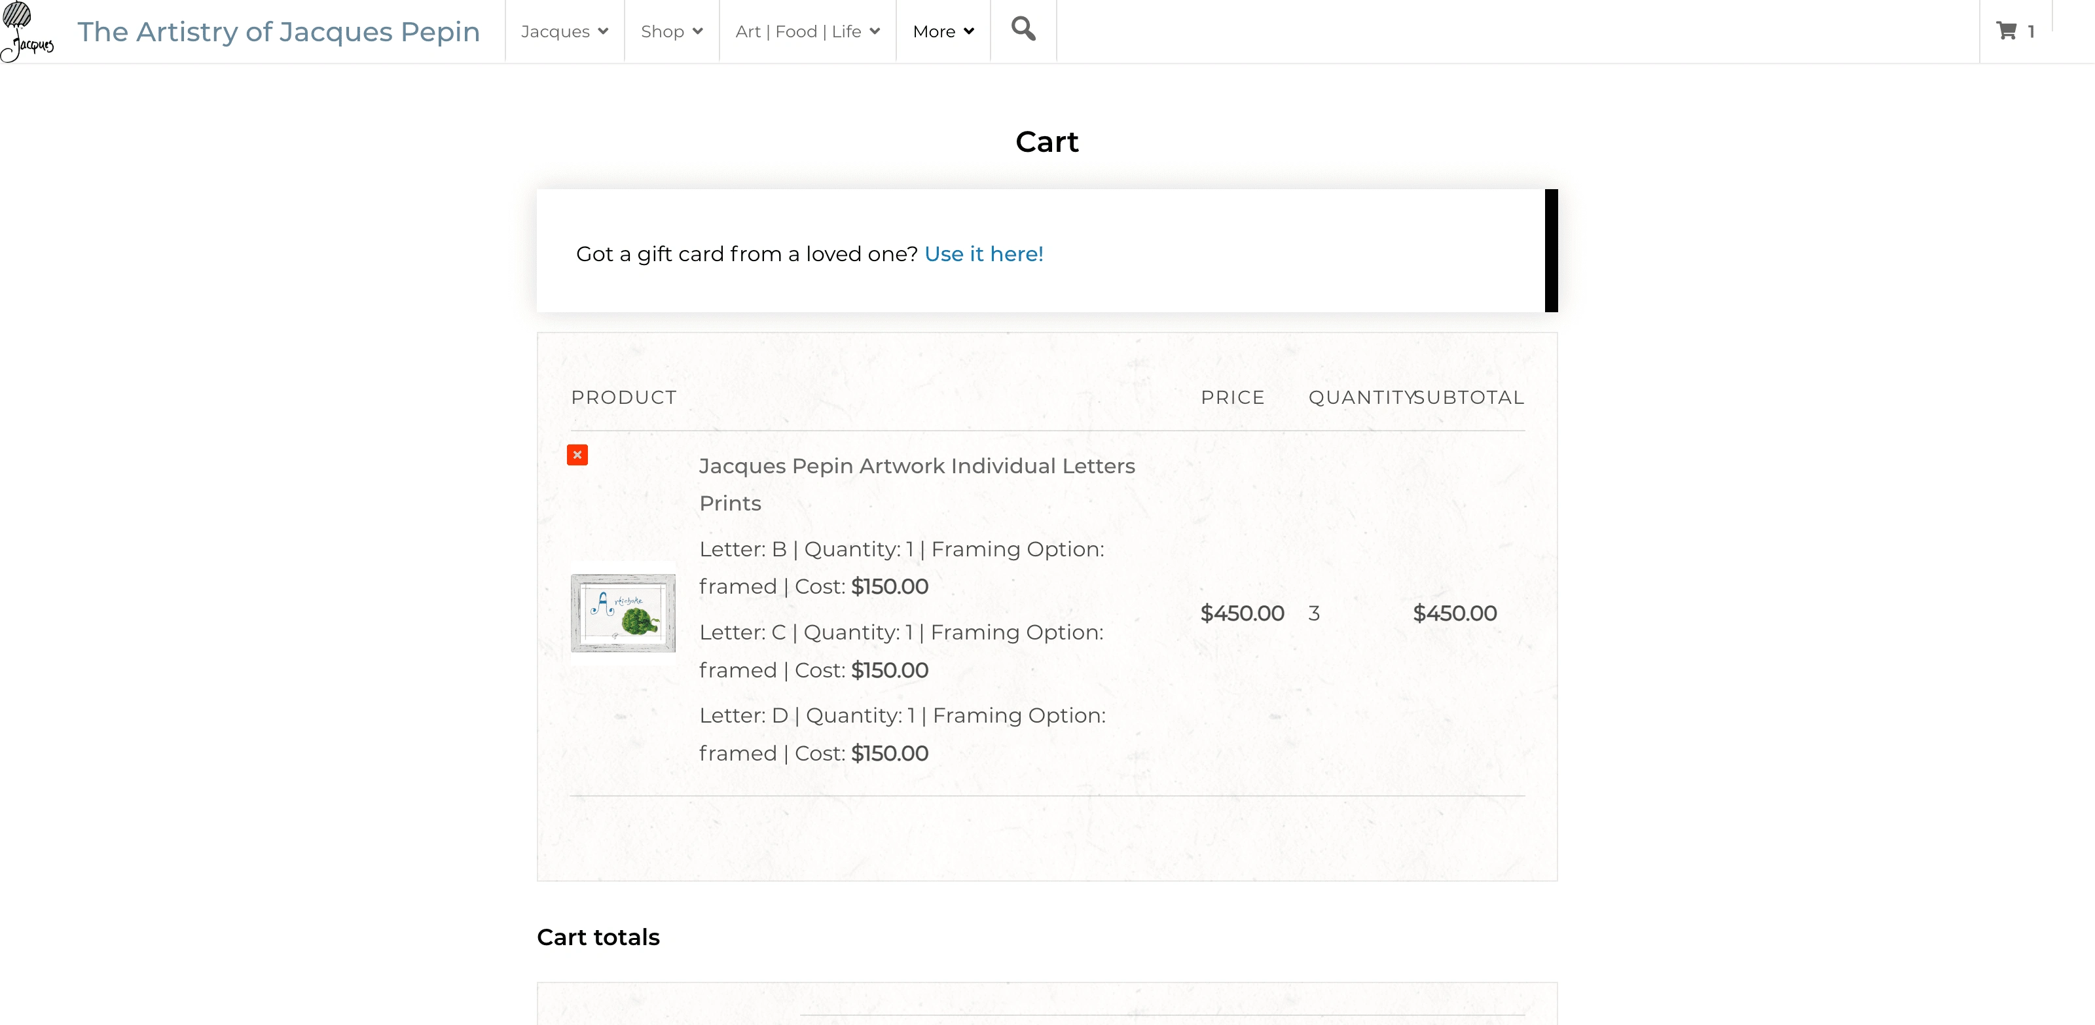Click the Cart totals heading

598,937
